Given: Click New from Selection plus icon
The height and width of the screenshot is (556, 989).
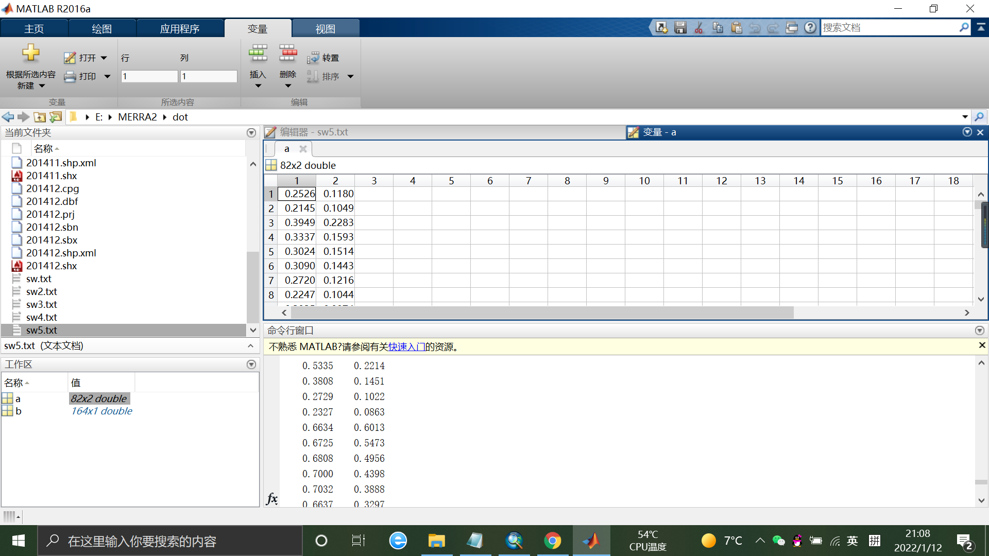Looking at the screenshot, I should coord(30,53).
